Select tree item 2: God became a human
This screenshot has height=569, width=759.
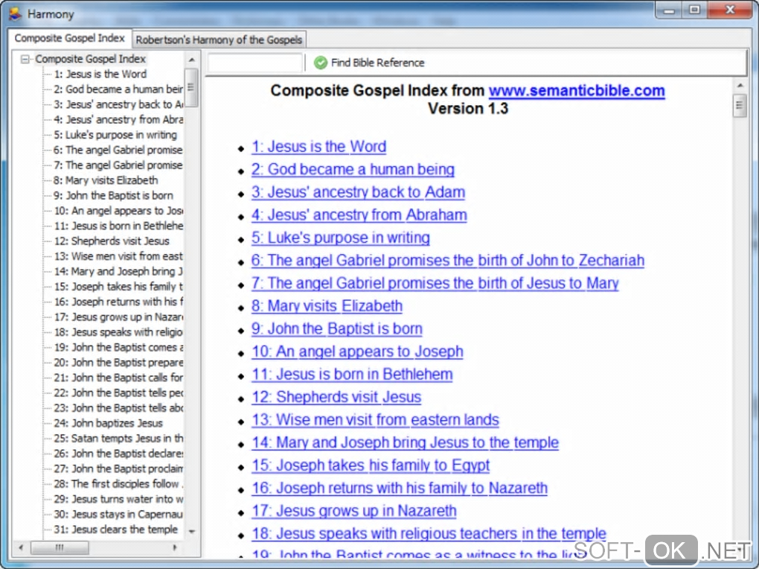(x=118, y=89)
